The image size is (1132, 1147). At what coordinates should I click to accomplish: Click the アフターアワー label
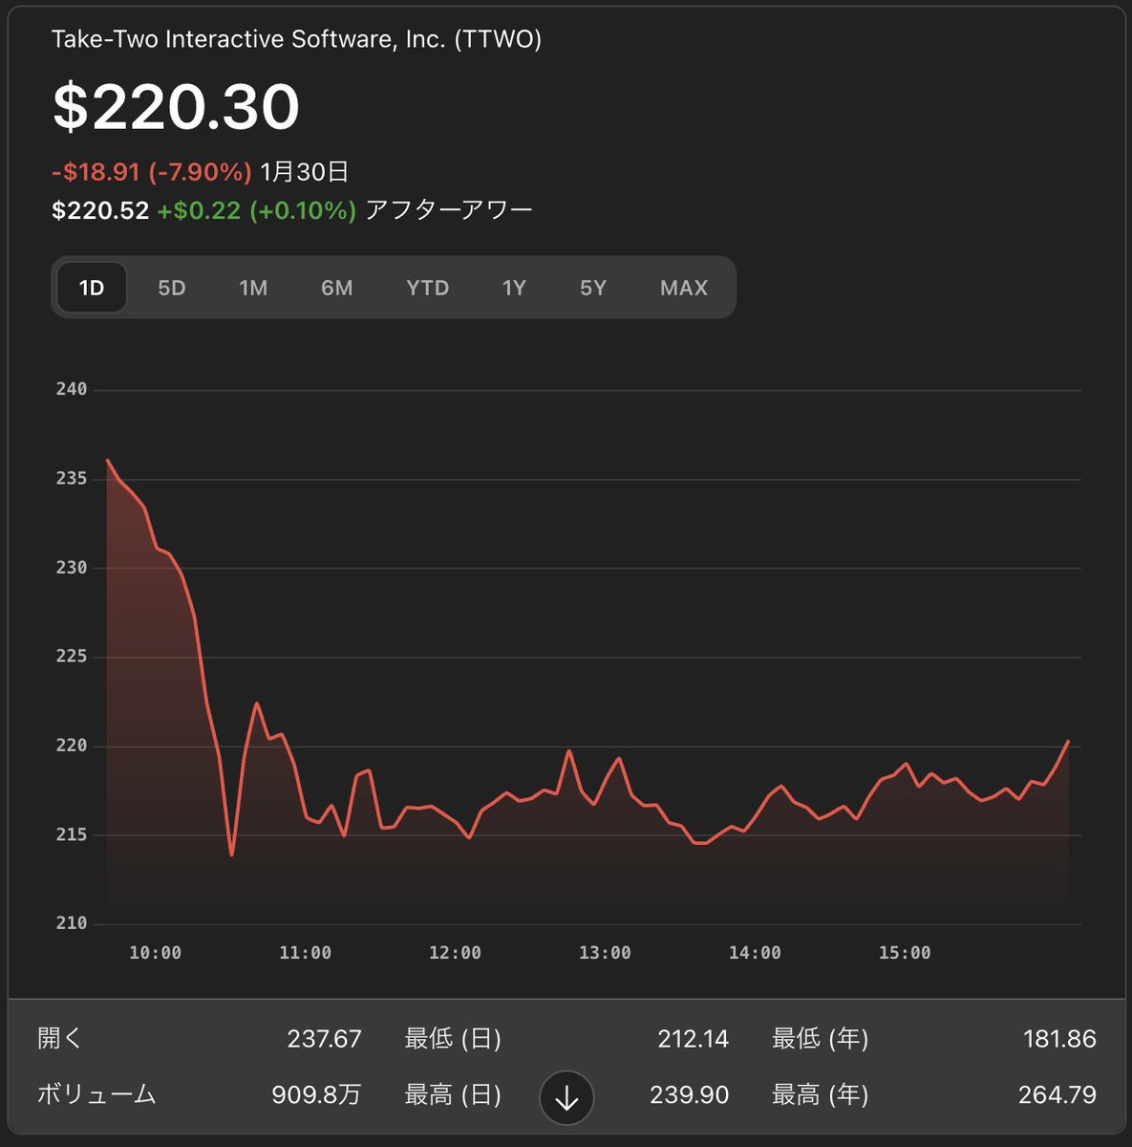449,210
